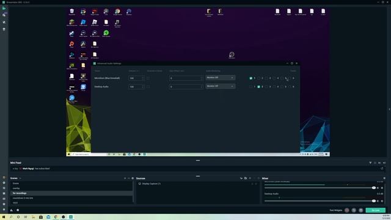The image size is (391, 220).
Task: Open Google Chrome in the taskbar
Action: click(56, 217)
